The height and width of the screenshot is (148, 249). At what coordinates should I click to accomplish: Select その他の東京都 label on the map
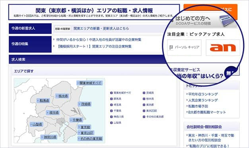(90, 138)
